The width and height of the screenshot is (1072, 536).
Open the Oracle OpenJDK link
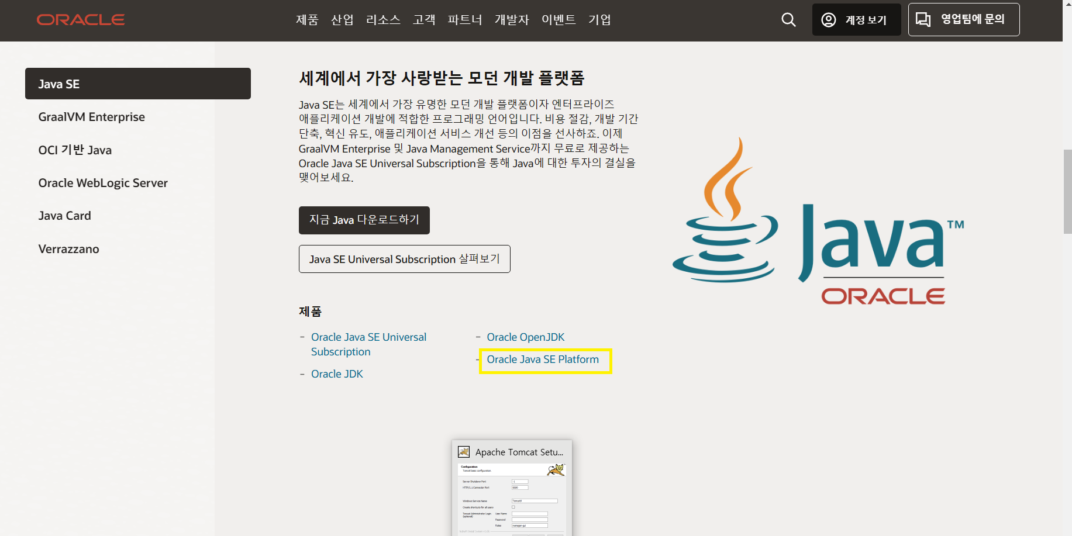pos(525,337)
